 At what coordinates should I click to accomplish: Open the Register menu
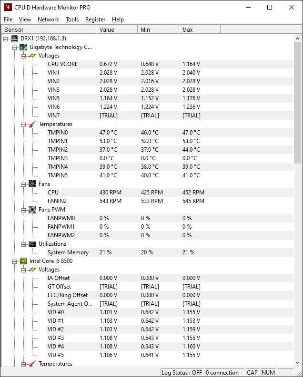tap(95, 19)
